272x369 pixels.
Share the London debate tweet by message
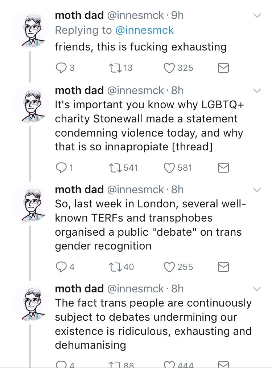[223, 267]
